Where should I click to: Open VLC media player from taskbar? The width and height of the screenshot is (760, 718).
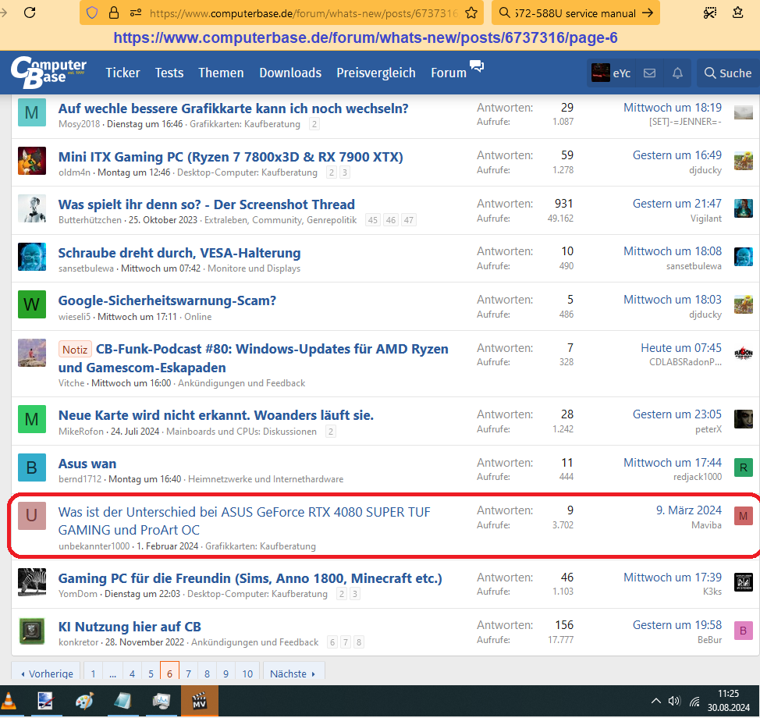(9, 701)
